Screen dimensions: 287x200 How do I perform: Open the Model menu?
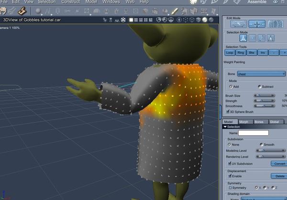click(x=91, y=2)
